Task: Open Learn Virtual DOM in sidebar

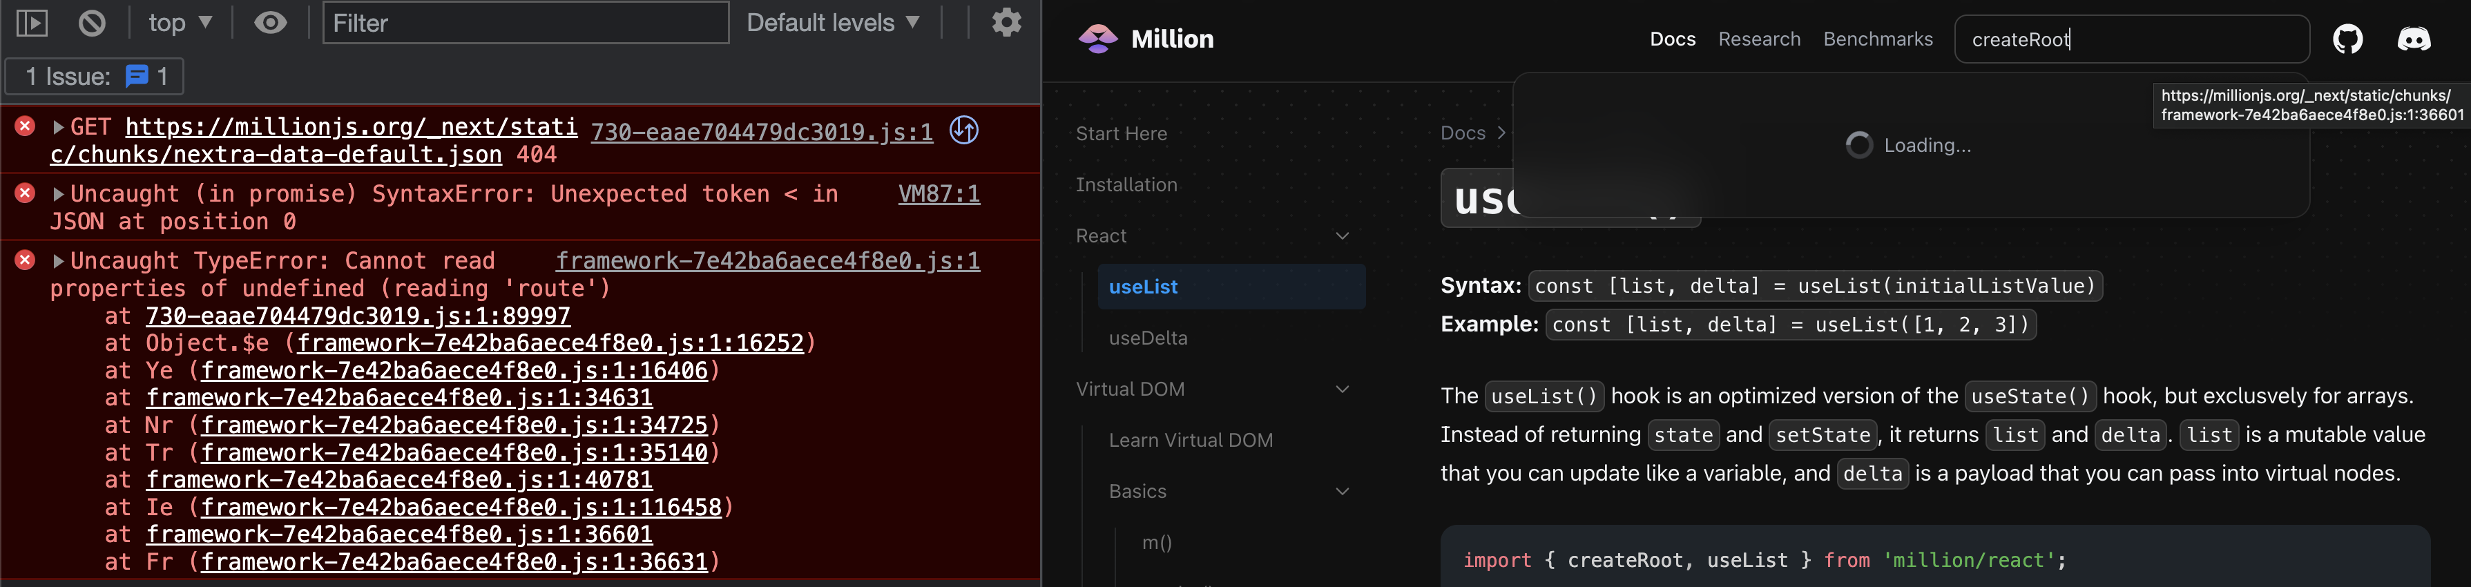Action: tap(1191, 441)
